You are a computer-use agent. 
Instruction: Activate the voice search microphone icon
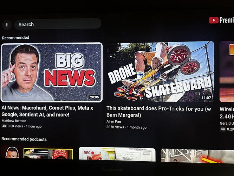7,25
